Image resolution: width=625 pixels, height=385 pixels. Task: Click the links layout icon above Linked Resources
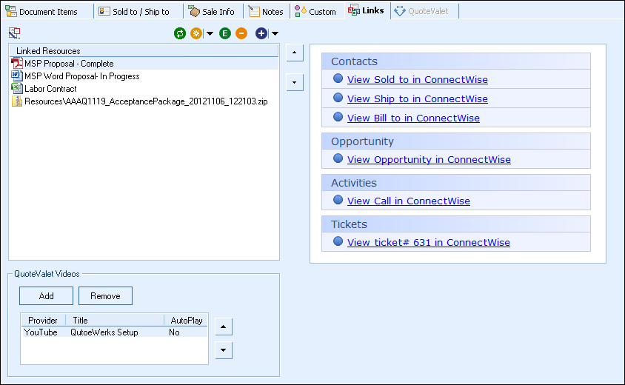tap(15, 33)
